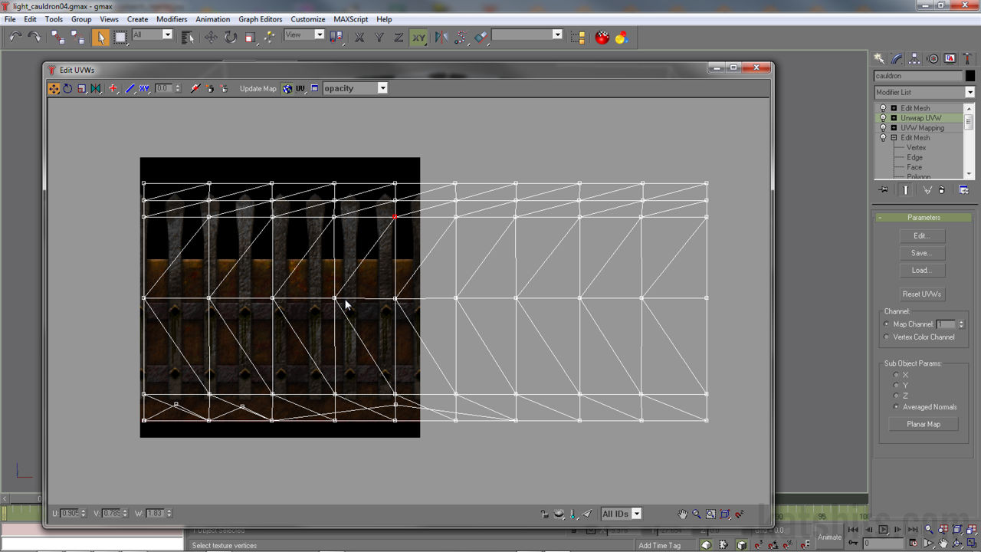Select the Mirror tool in the UVW editor

[x=95, y=88]
